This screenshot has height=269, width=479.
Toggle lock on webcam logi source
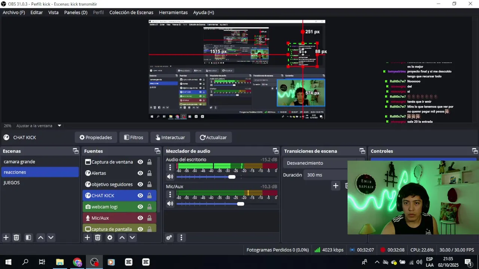tap(149, 207)
